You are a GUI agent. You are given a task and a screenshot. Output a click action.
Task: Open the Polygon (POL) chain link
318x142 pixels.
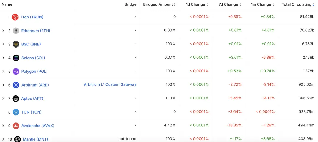[x=34, y=71]
